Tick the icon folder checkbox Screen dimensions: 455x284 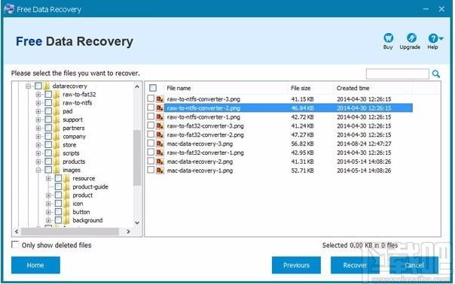tap(58, 204)
